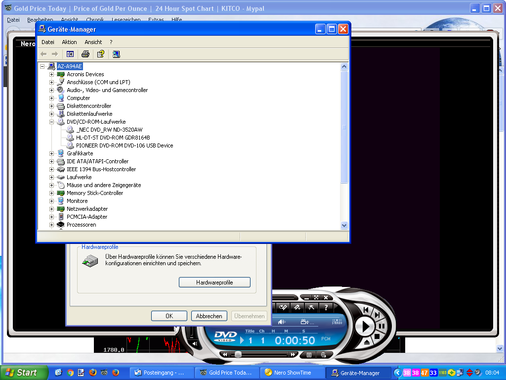Open Datei menu in Mypal browser window
The height and width of the screenshot is (380, 506).
13,20
